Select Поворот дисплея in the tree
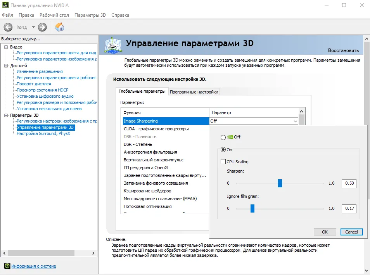The height and width of the screenshot is (275, 370). 34,84
